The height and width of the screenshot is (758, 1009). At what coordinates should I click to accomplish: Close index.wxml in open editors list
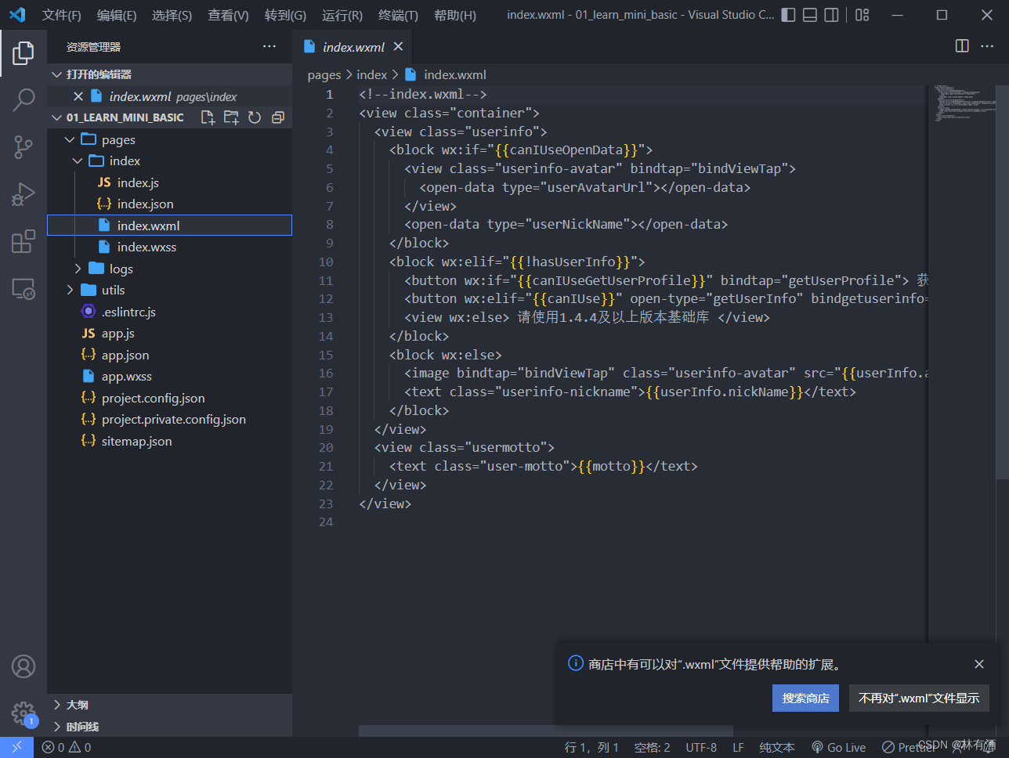point(78,96)
